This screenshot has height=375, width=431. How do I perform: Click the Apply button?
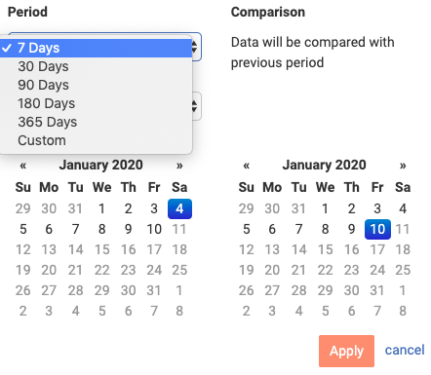click(x=346, y=351)
